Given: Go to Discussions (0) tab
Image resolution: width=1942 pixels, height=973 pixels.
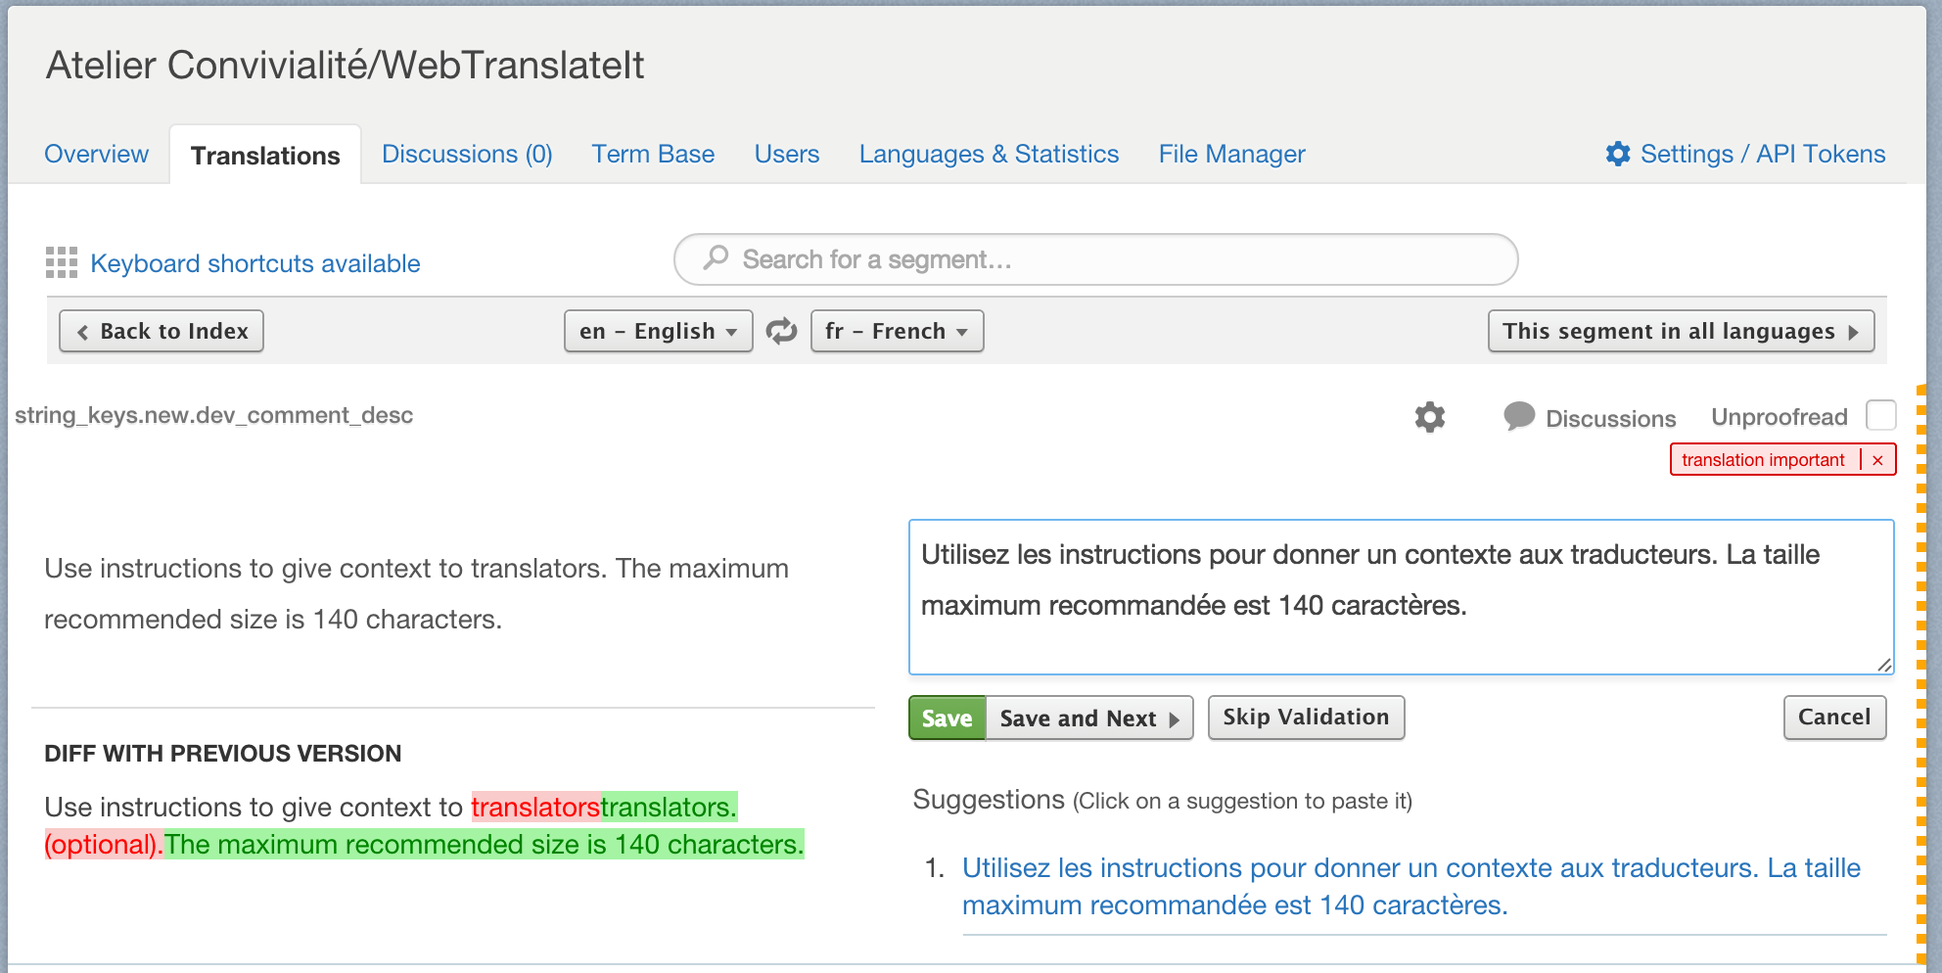Looking at the screenshot, I should point(467,154).
